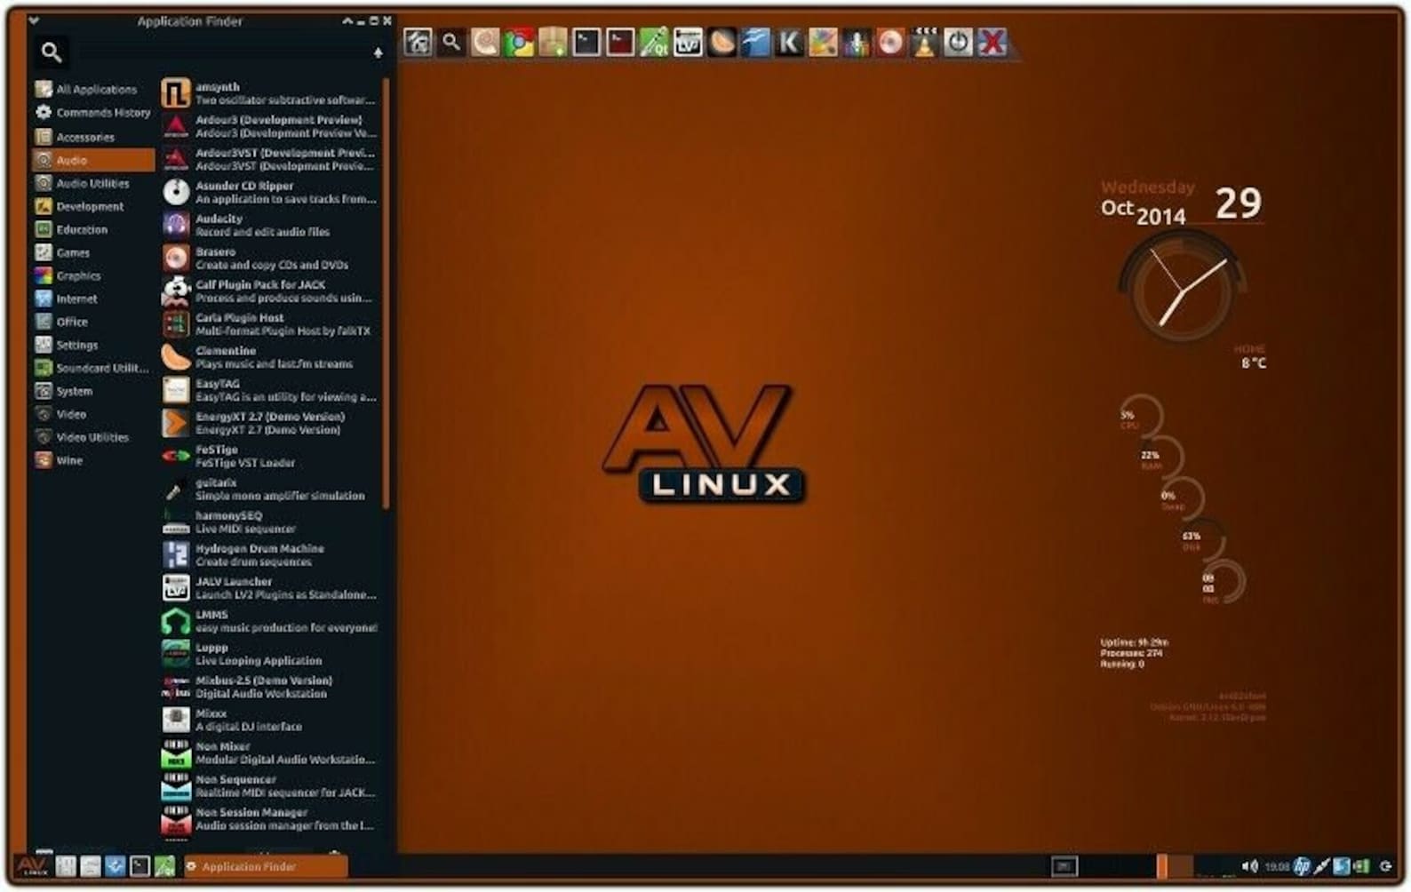Launch the LV2 plugin icon in the top dock
This screenshot has width=1411, height=892.
point(688,42)
